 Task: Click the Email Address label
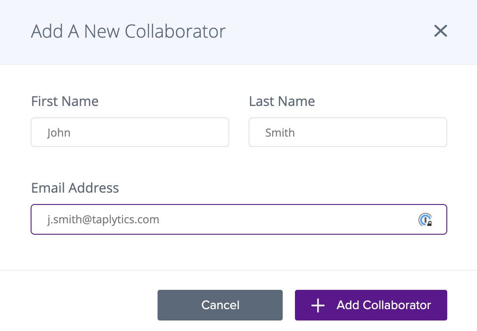coord(75,188)
